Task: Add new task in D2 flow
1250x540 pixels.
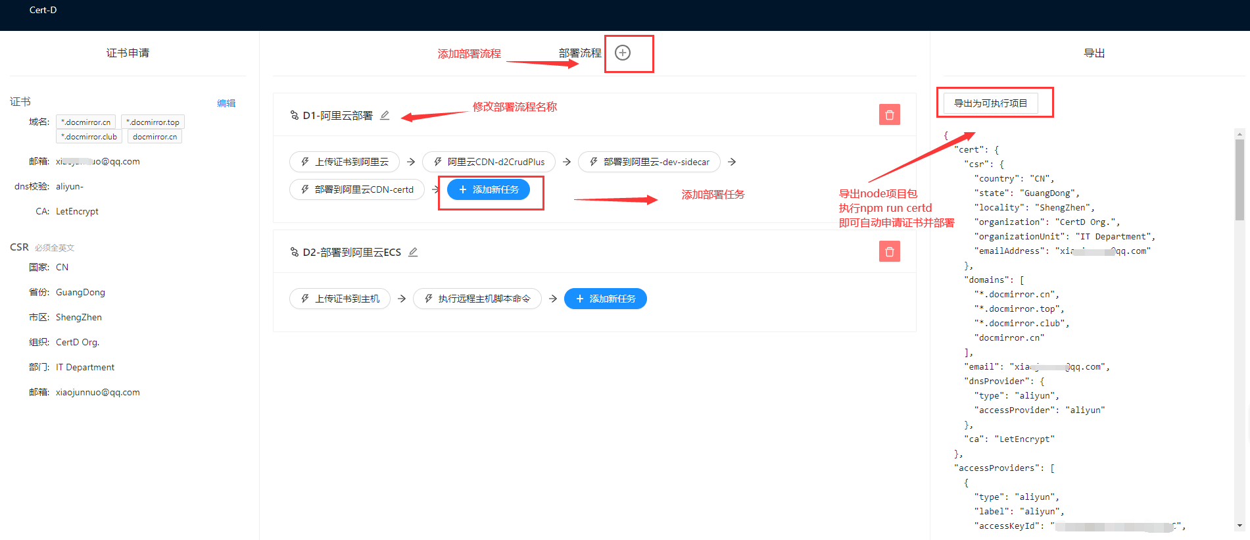Action: (x=605, y=299)
